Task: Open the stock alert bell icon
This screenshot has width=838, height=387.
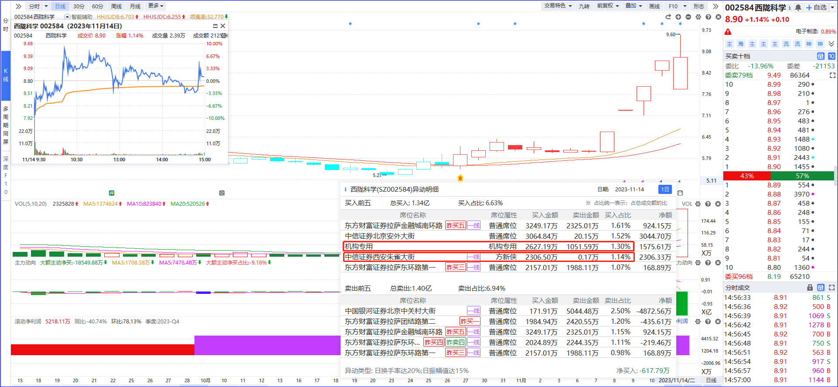Action: 798,7
